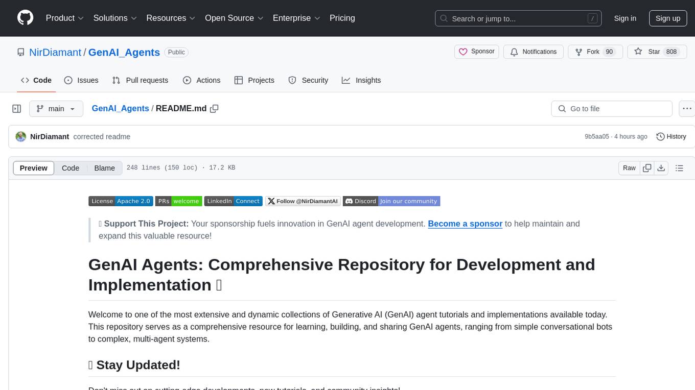Image resolution: width=695 pixels, height=390 pixels.
Task: Focus the Search or jump to field
Action: (518, 18)
